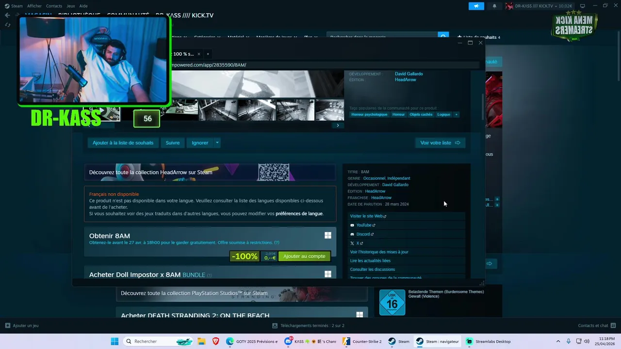The width and height of the screenshot is (621, 349).
Task: Click the QR code in HeadArrow banner
Action: [x=274, y=173]
